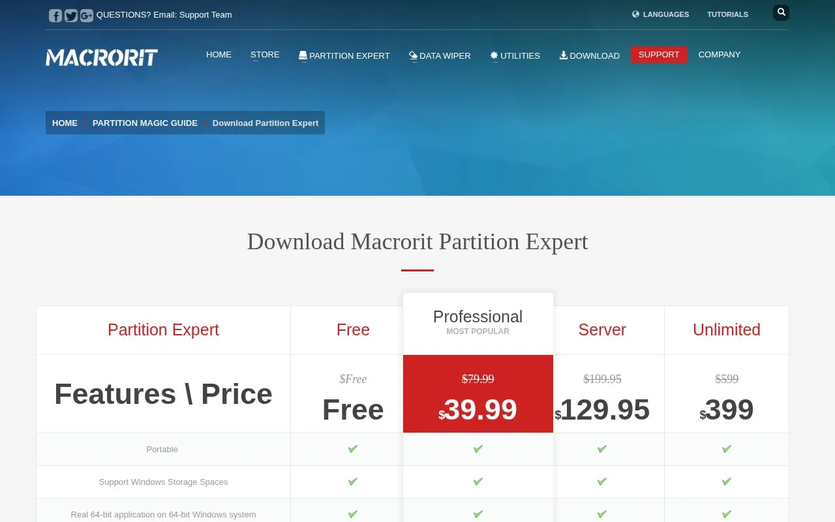The image size is (835, 522).
Task: Select the Free edition column header
Action: 353,330
